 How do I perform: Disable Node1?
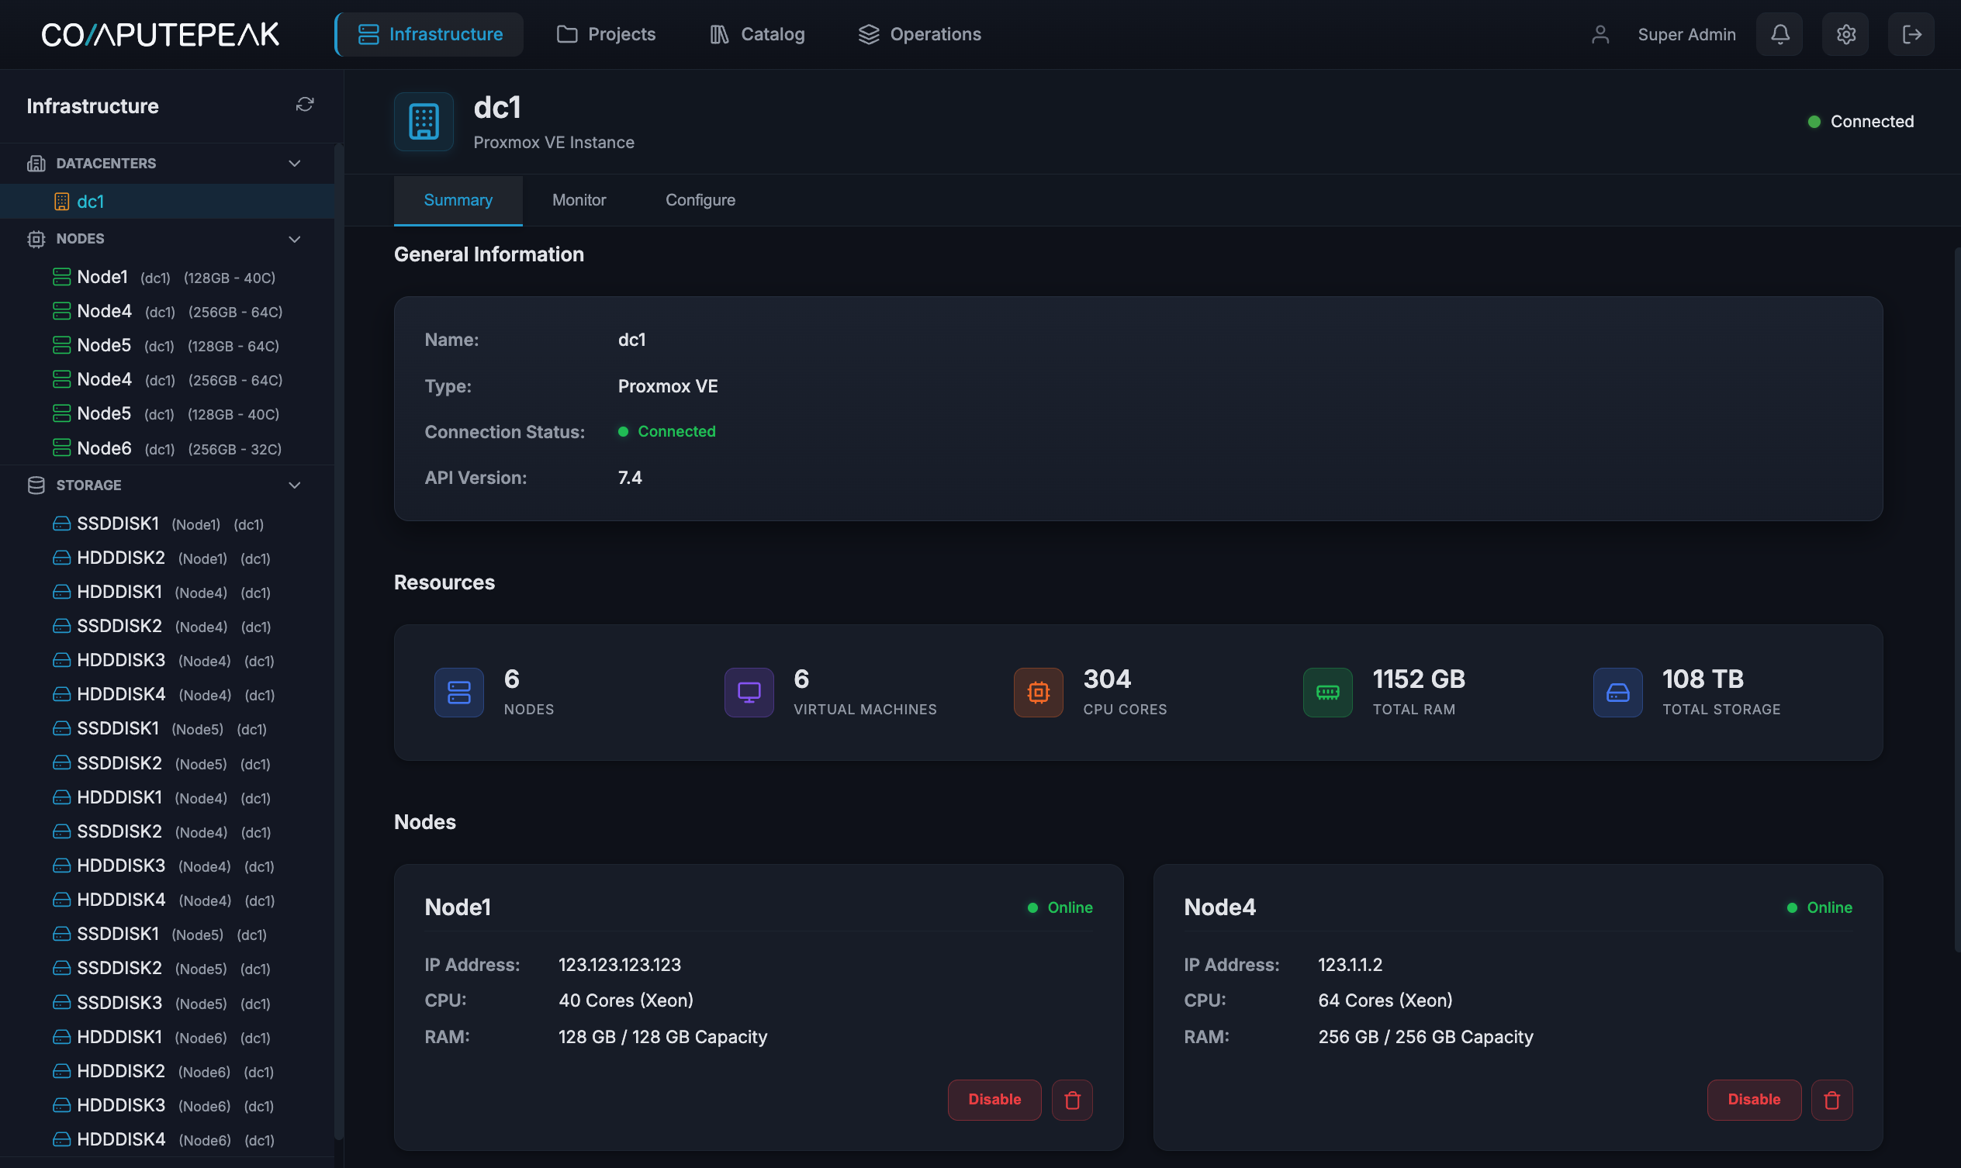[x=994, y=1100]
